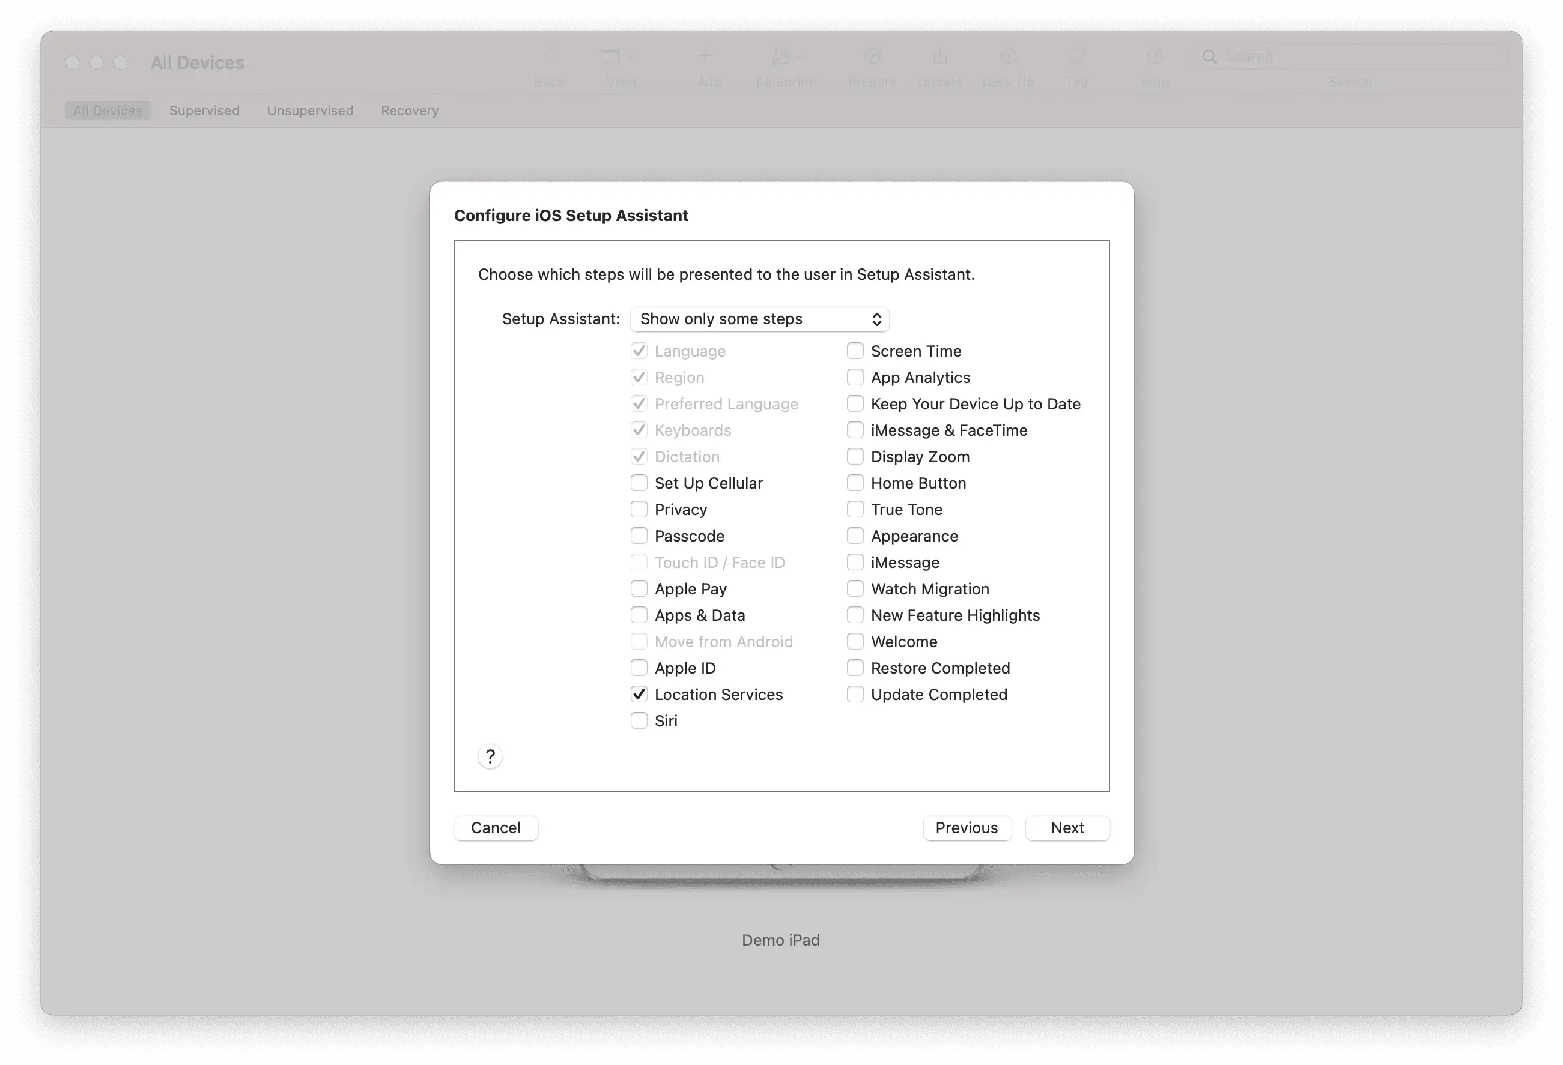Check the True Tone checkbox
This screenshot has height=1065, width=1563.
855,509
